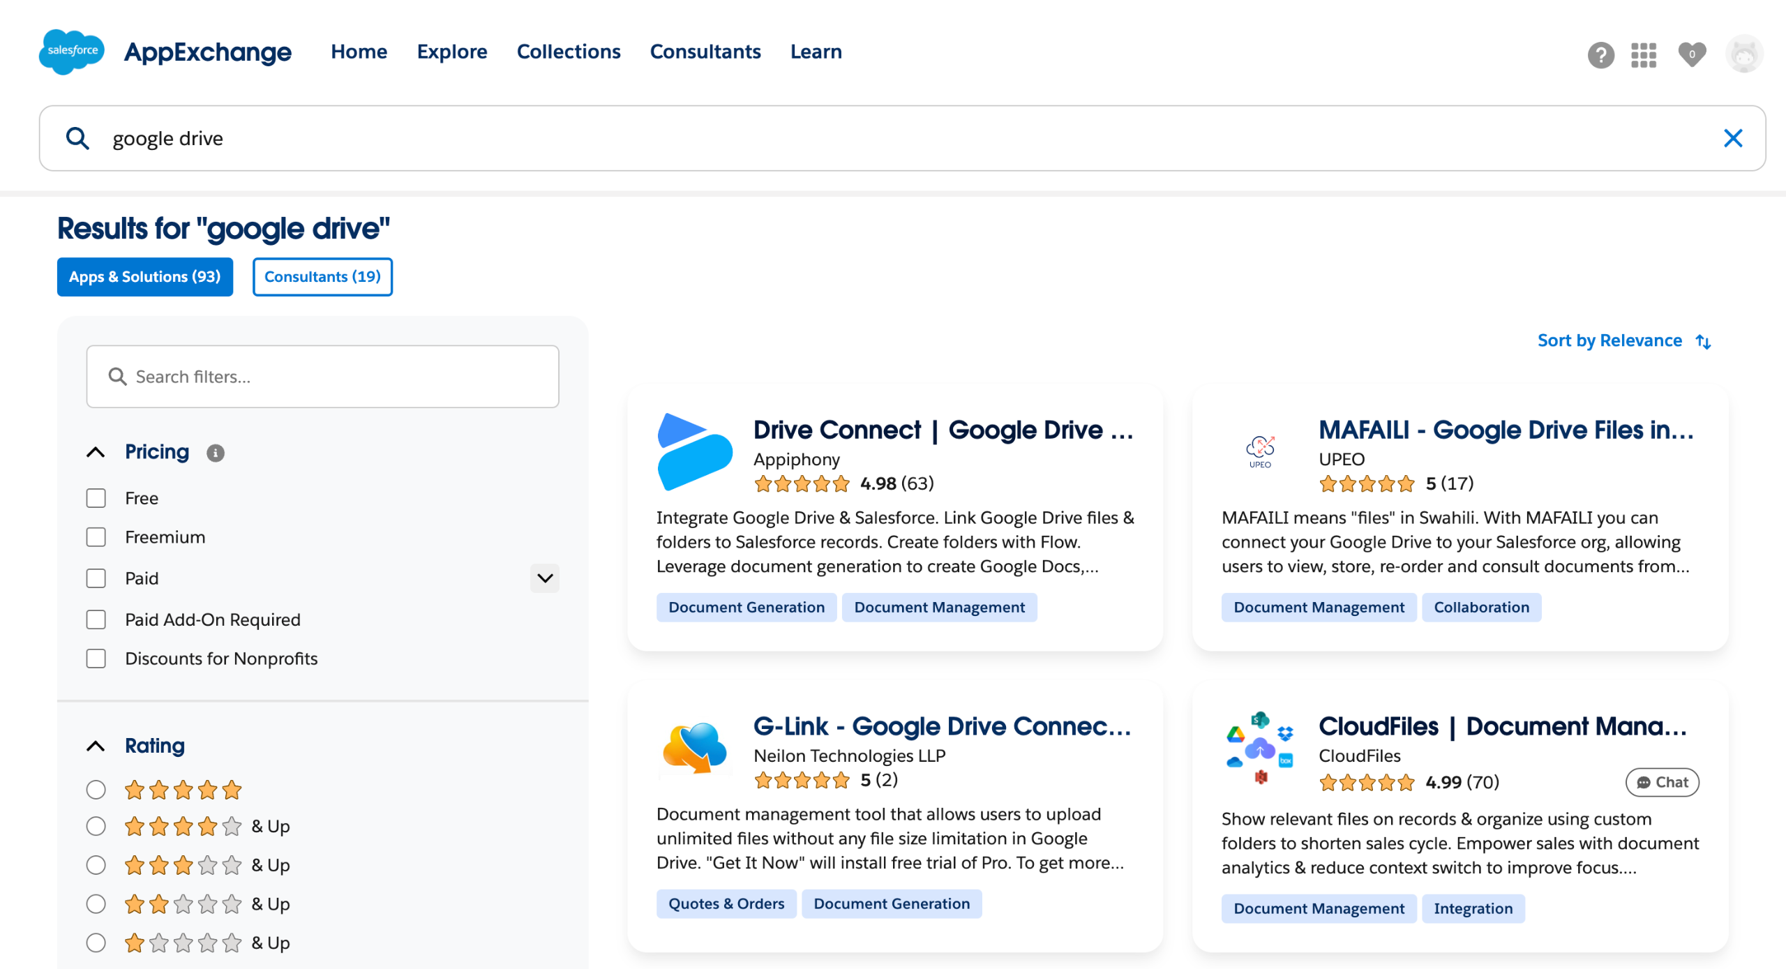Open the user profile avatar

point(1743,54)
